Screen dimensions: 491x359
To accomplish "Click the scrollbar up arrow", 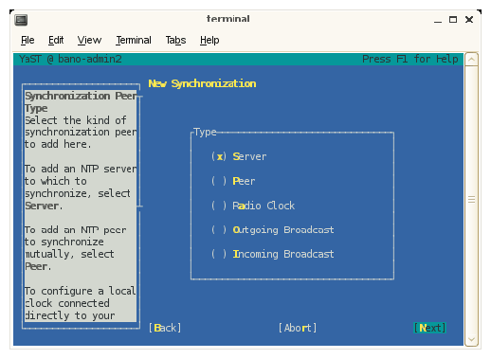I will [x=471, y=59].
